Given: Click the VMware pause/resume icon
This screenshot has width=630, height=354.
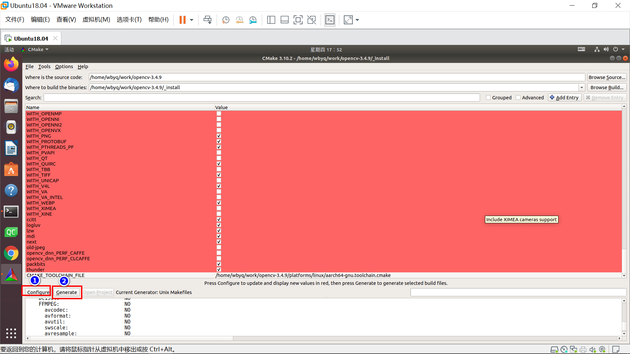Looking at the screenshot, I should [x=182, y=19].
